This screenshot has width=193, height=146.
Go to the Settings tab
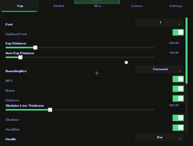pyautogui.click(x=176, y=6)
